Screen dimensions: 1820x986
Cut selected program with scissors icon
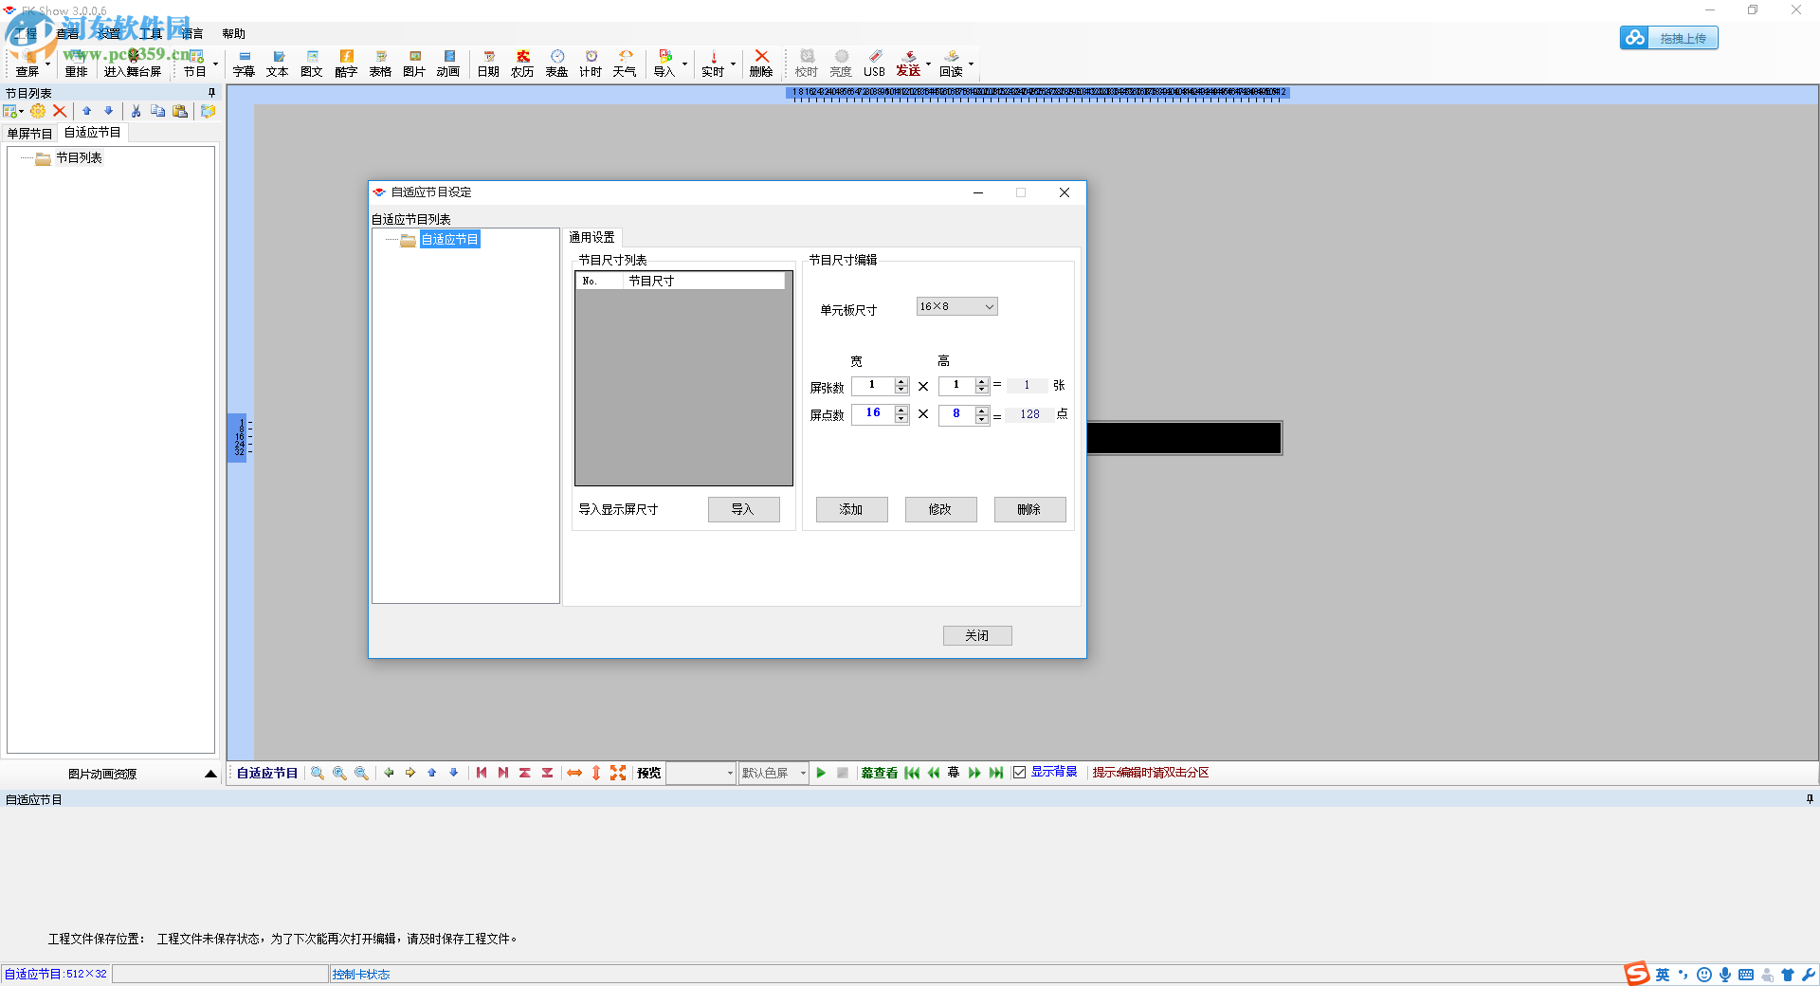[x=136, y=111]
